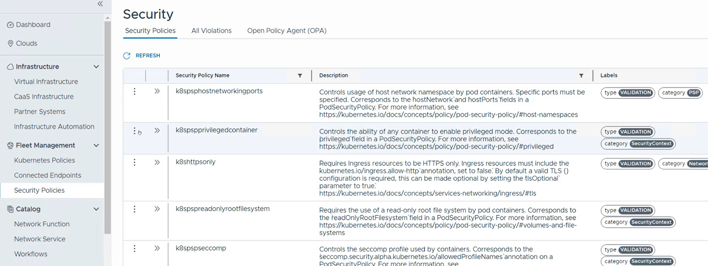Open three-dot menu for k8shttpsonly policy
708x266 pixels.
click(135, 163)
